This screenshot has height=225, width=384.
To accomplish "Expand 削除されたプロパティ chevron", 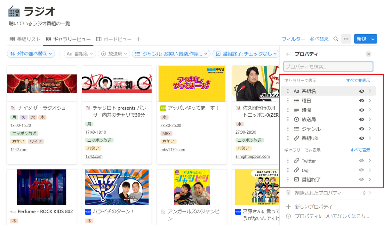I will pos(370,193).
